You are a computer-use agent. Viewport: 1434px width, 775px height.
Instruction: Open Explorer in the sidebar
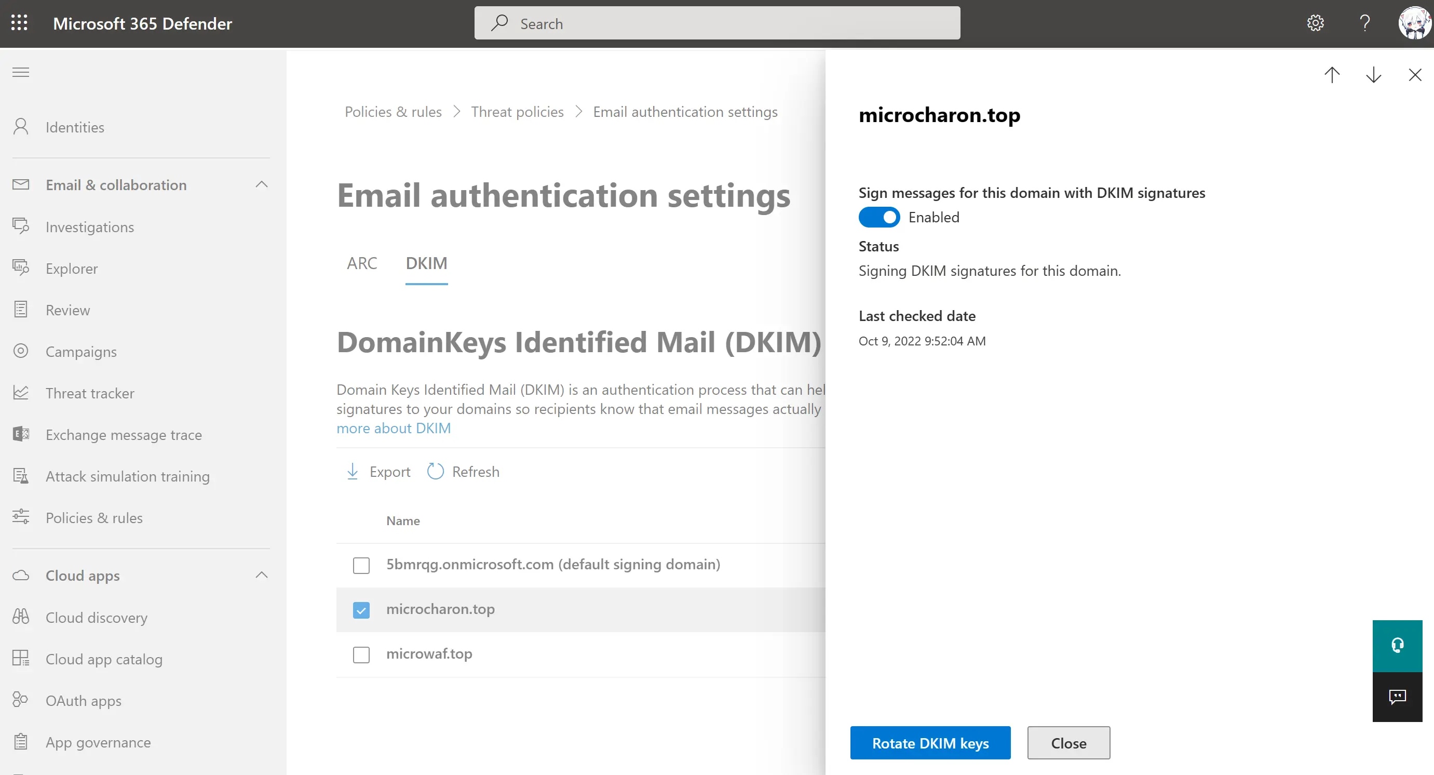click(x=72, y=269)
